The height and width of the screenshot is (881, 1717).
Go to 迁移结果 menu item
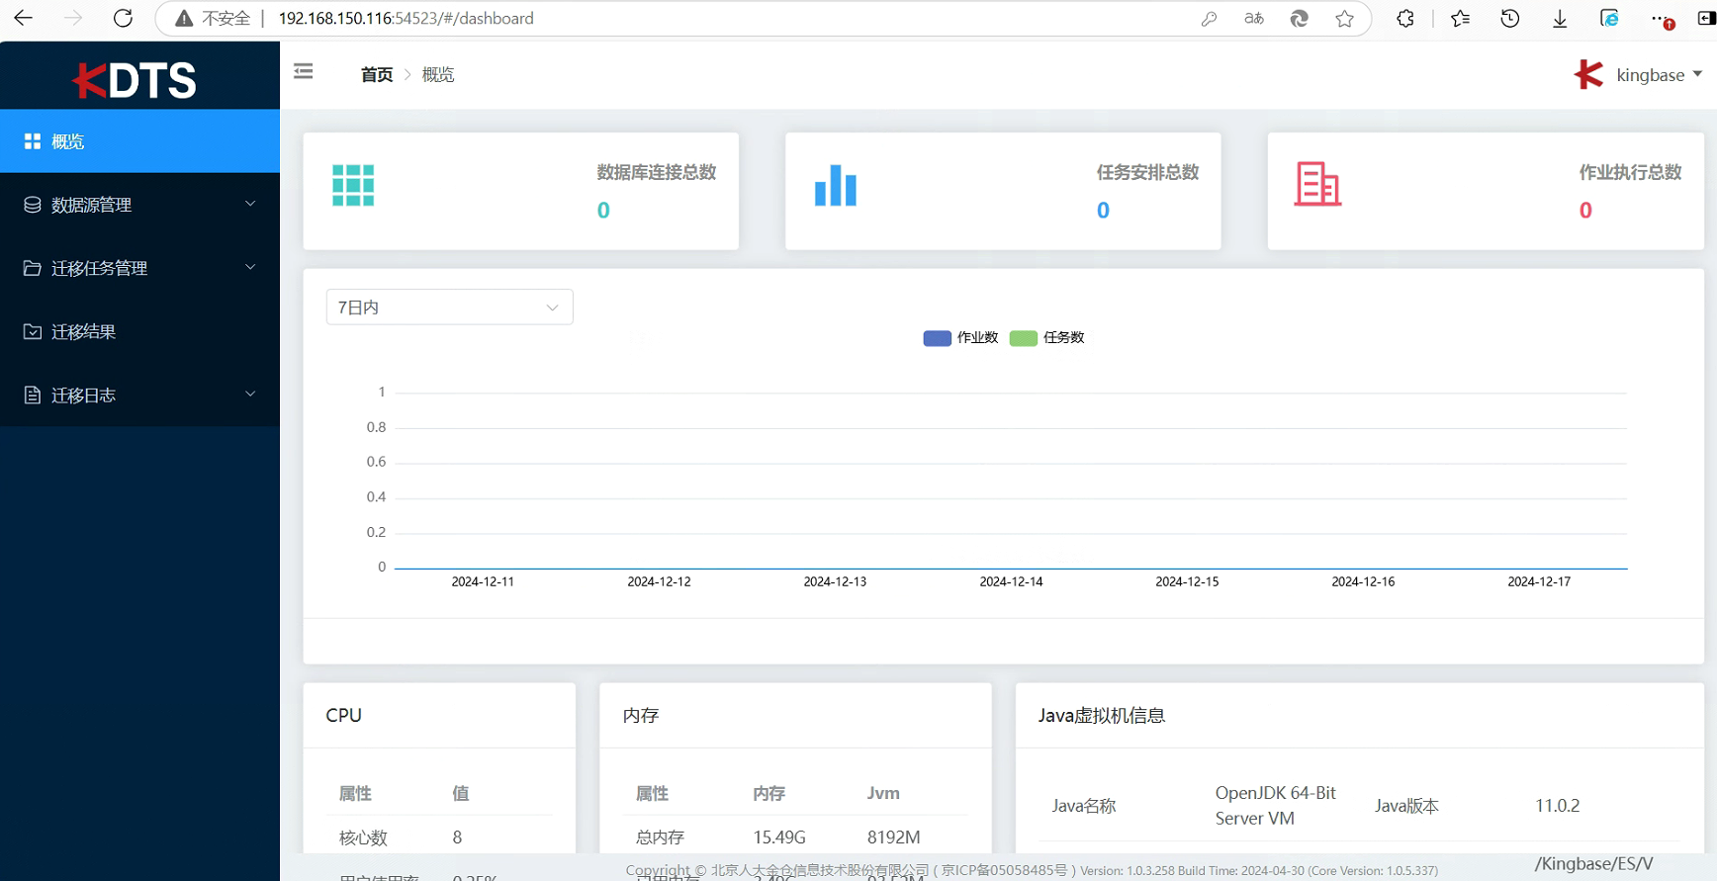coord(139,331)
